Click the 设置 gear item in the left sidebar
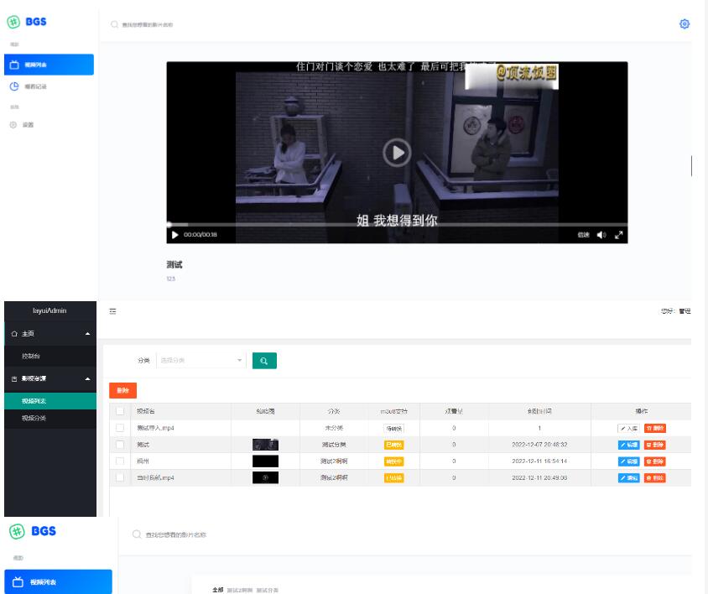The image size is (708, 594). 28,124
